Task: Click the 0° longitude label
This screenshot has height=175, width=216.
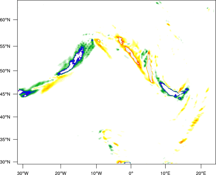Action: (131, 173)
